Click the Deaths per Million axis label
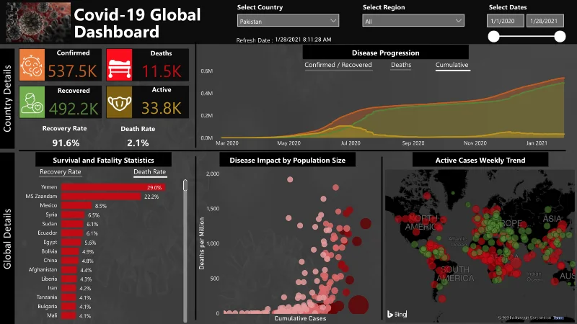 point(202,243)
